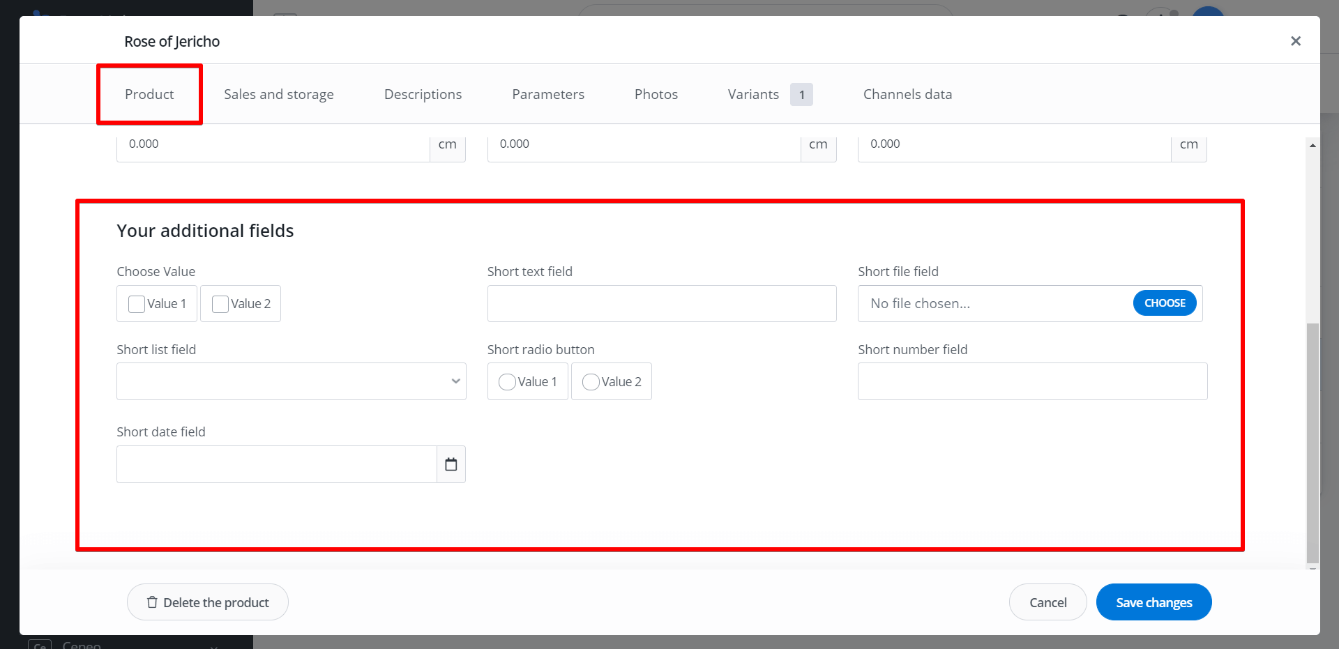
Task: Click the scrollbar up arrow in dialog
Action: point(1312,146)
